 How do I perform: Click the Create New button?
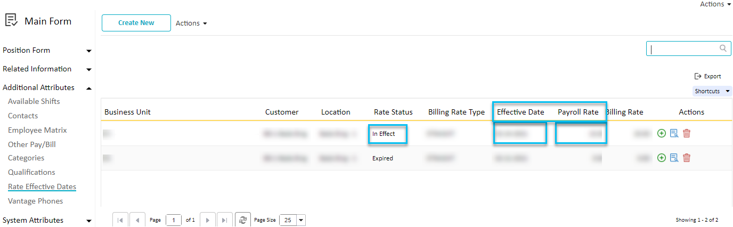[136, 23]
